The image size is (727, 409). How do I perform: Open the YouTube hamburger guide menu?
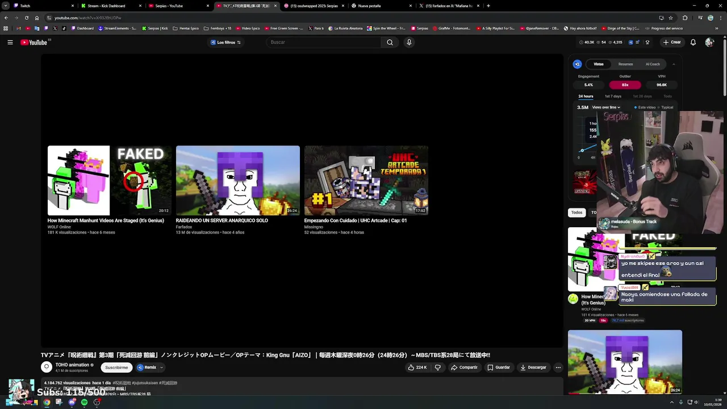(10, 42)
